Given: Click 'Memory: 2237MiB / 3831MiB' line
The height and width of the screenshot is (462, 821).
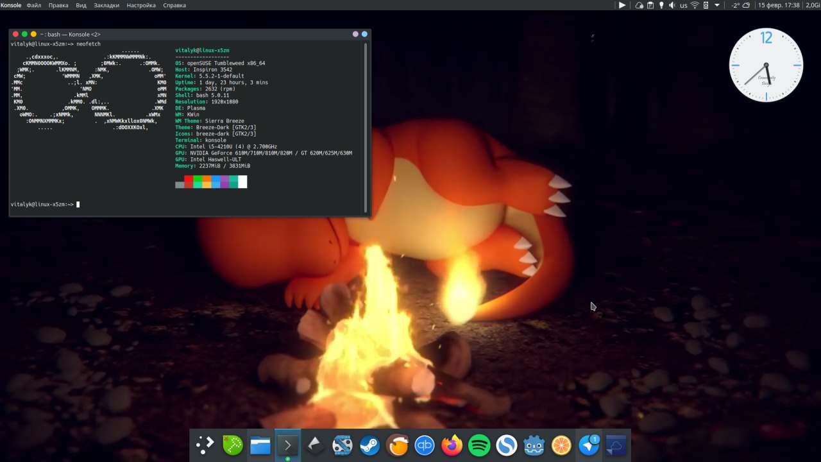Looking at the screenshot, I should (213, 166).
